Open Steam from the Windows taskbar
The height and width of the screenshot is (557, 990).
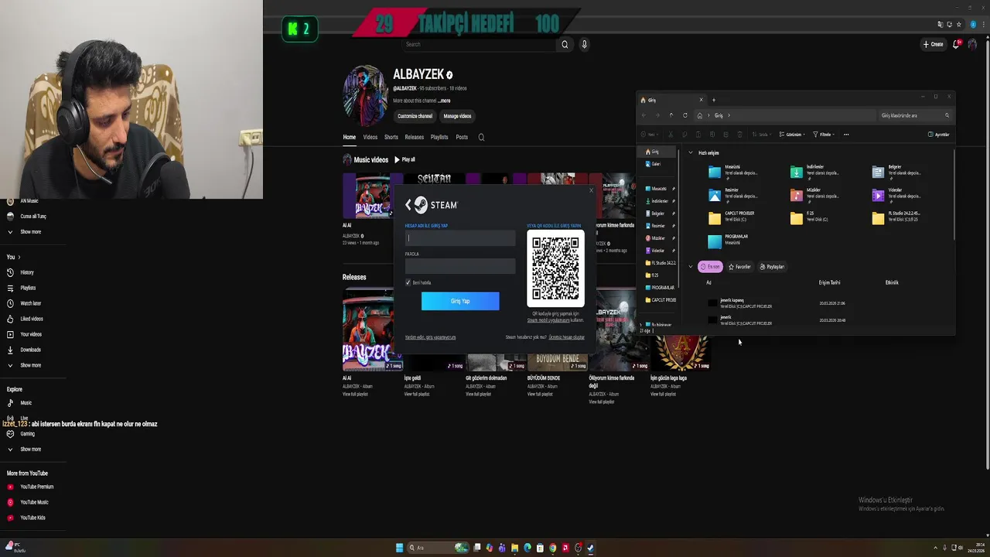click(590, 548)
